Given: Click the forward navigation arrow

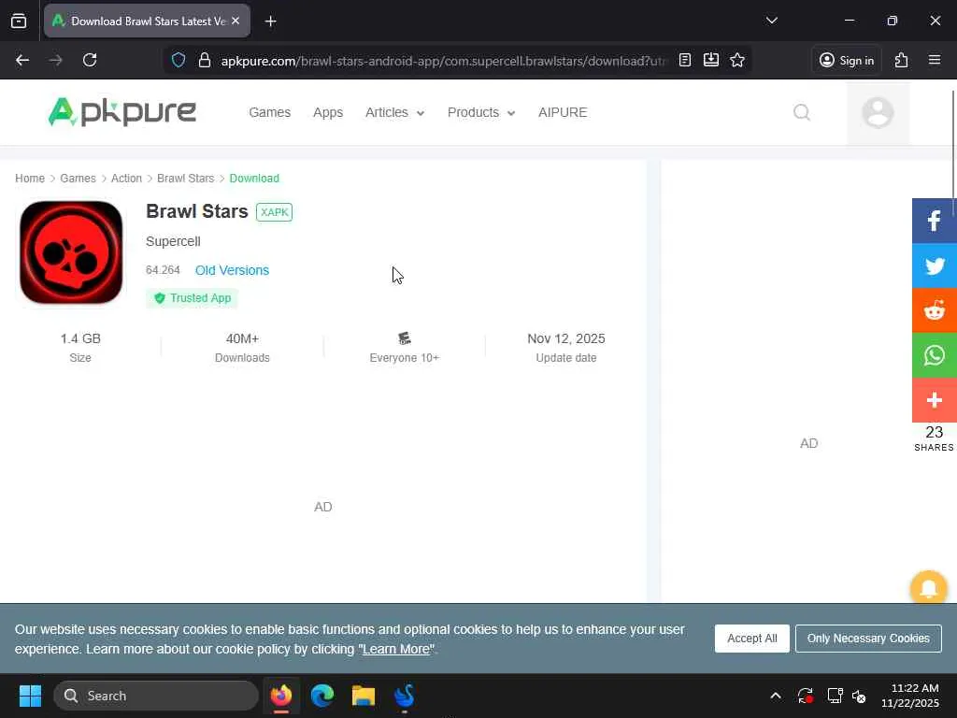Looking at the screenshot, I should coord(55,61).
